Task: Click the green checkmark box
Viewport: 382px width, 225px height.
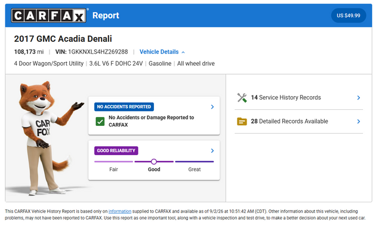Action: click(x=100, y=121)
